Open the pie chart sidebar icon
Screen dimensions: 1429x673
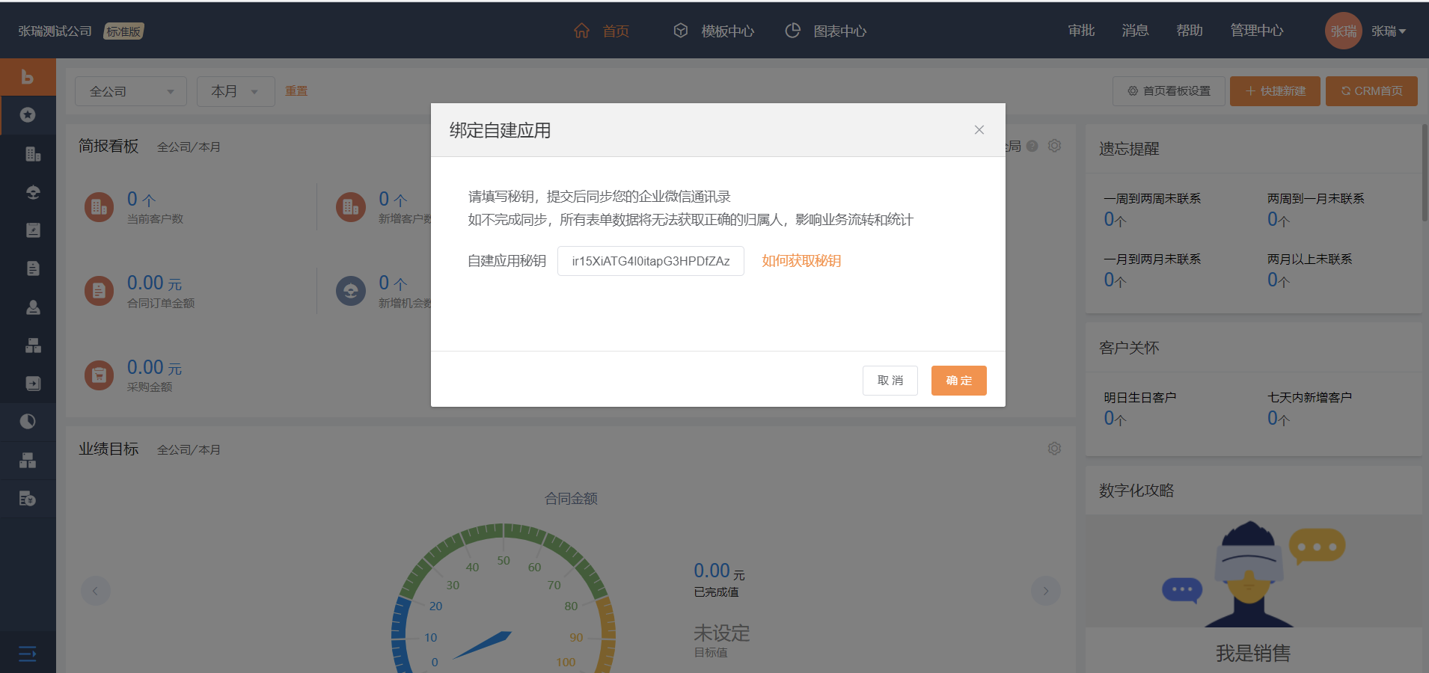28,422
